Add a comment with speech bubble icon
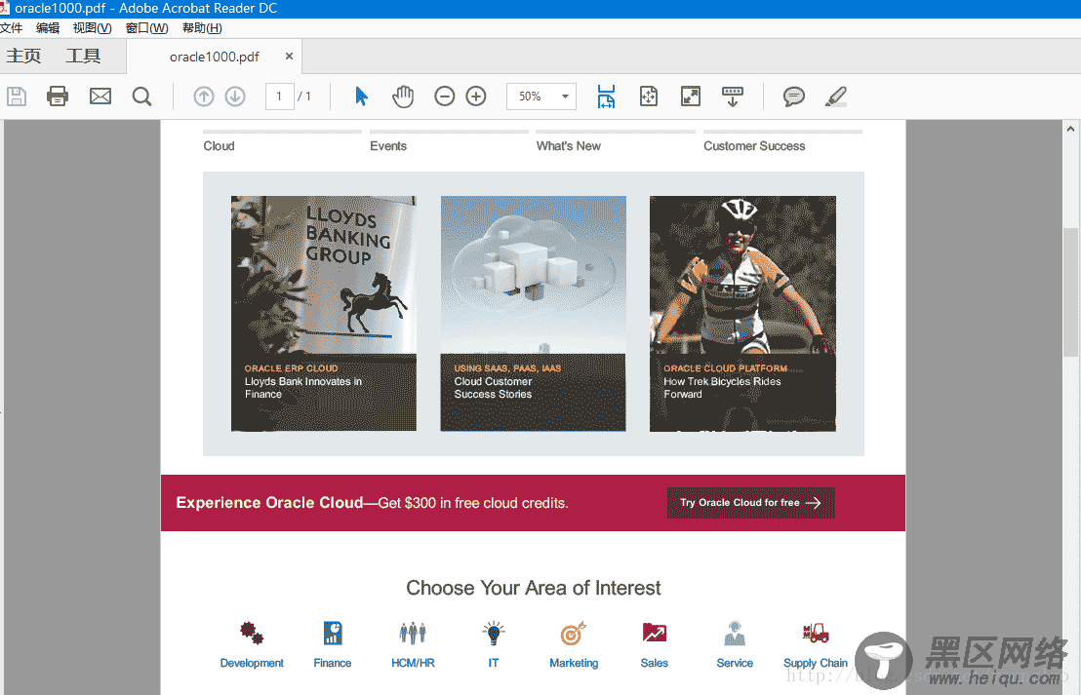 794,97
